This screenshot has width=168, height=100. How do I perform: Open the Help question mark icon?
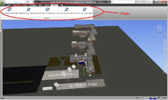point(150,2)
